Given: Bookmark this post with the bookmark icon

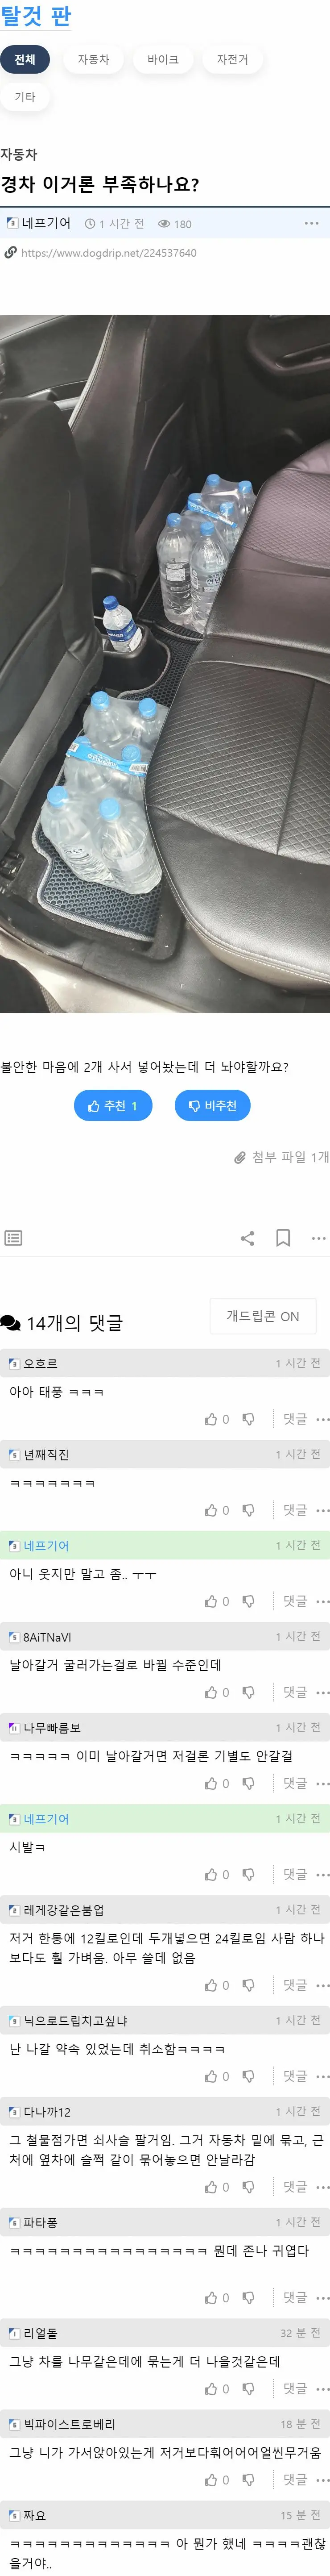Looking at the screenshot, I should point(283,1237).
